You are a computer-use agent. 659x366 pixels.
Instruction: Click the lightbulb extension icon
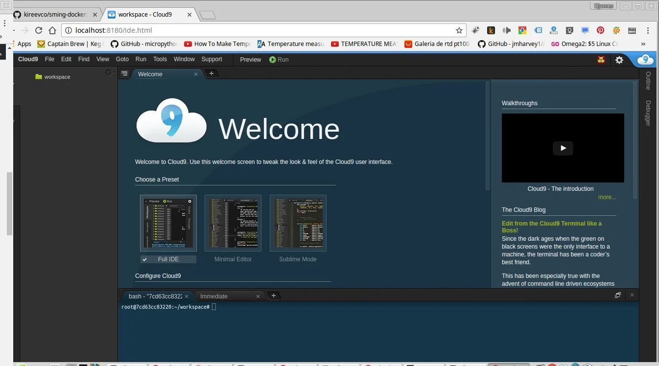(569, 30)
